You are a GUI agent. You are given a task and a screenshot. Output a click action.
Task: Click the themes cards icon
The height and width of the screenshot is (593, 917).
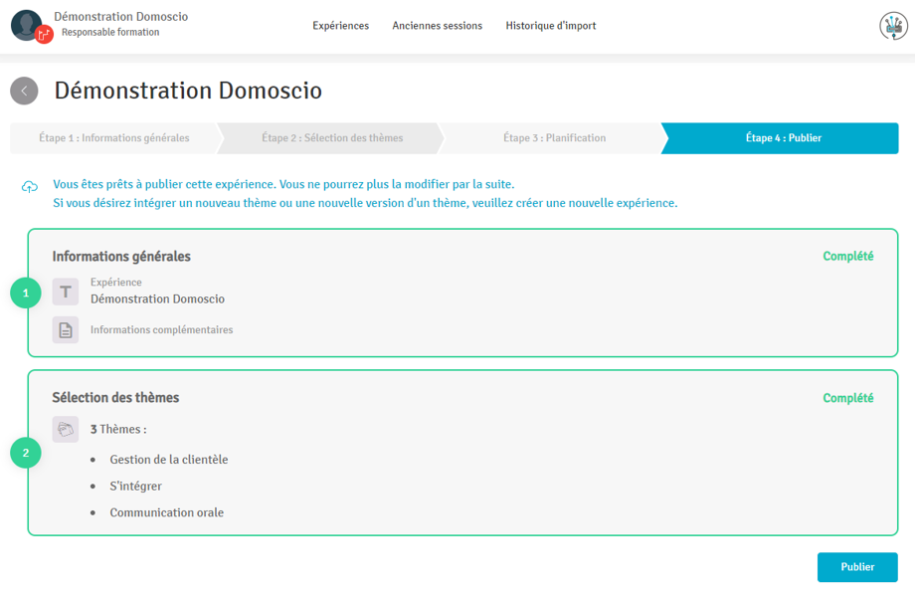[66, 429]
